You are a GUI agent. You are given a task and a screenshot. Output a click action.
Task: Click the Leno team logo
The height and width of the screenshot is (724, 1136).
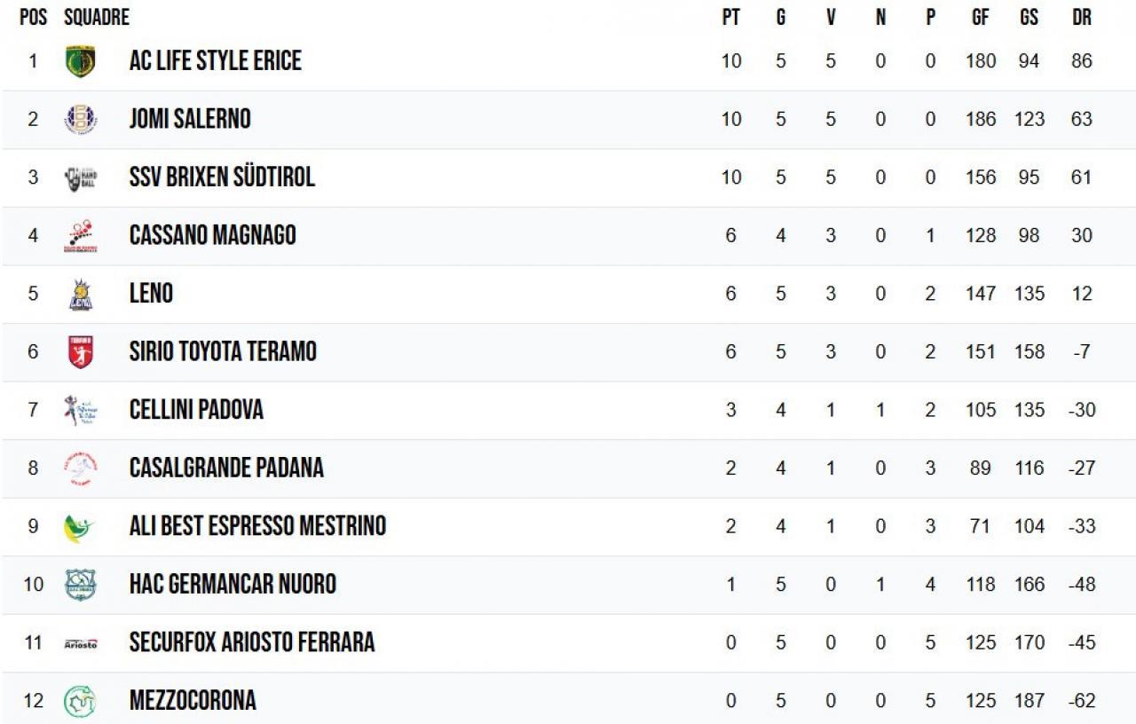(x=80, y=294)
